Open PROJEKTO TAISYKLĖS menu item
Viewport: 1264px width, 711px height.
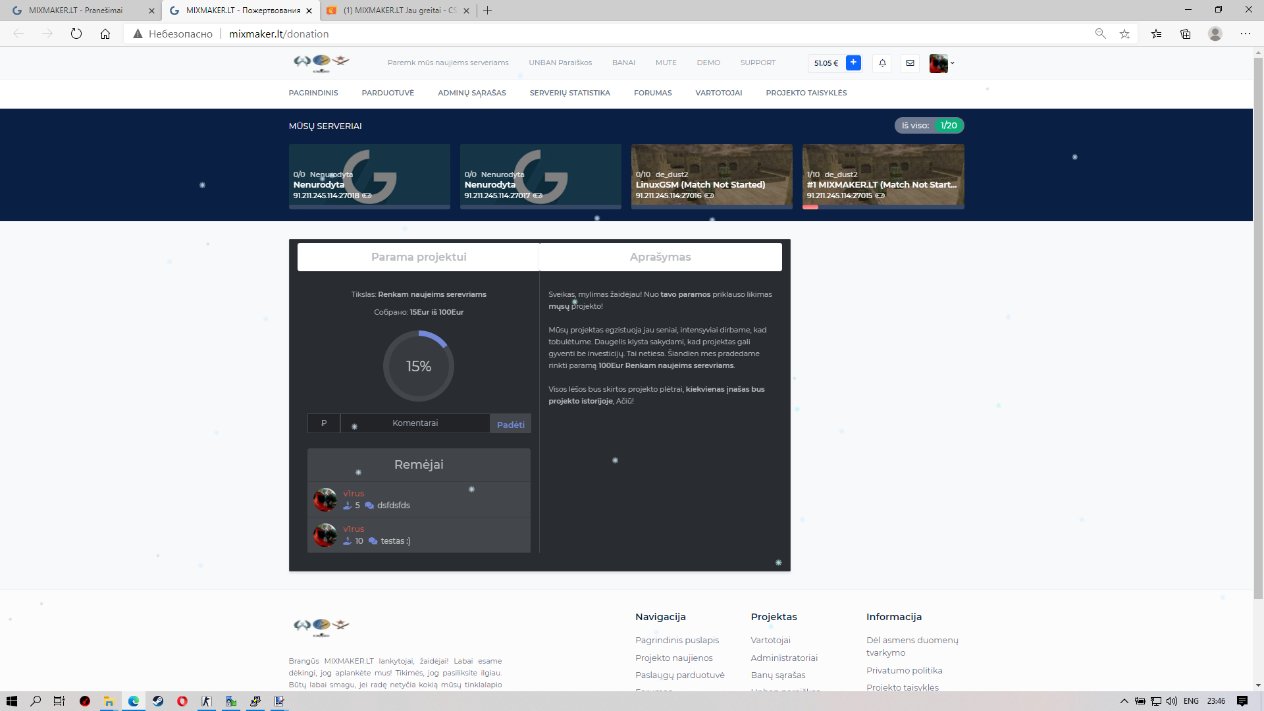coord(806,93)
